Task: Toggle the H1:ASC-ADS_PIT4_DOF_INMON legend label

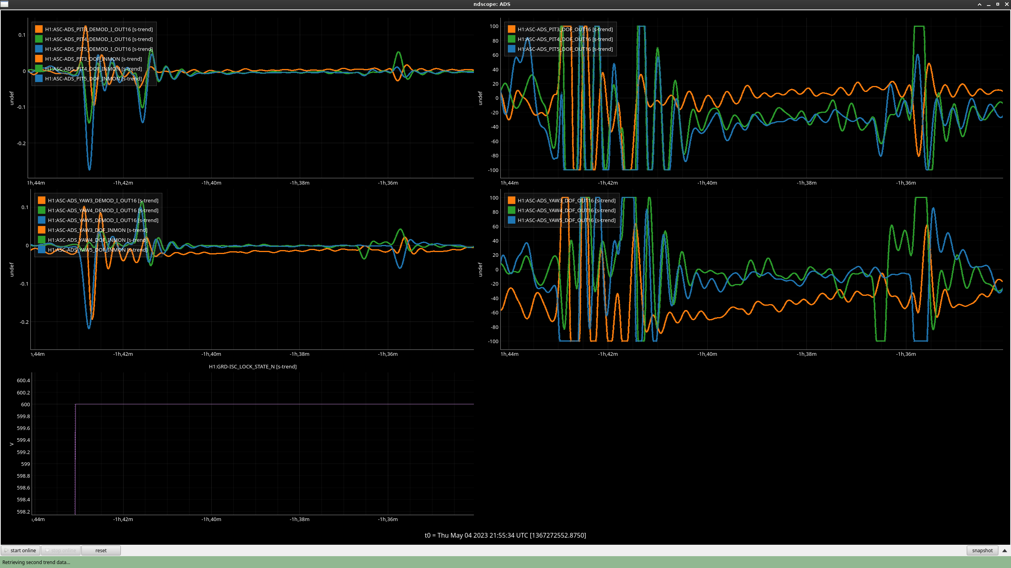Action: (x=93, y=69)
